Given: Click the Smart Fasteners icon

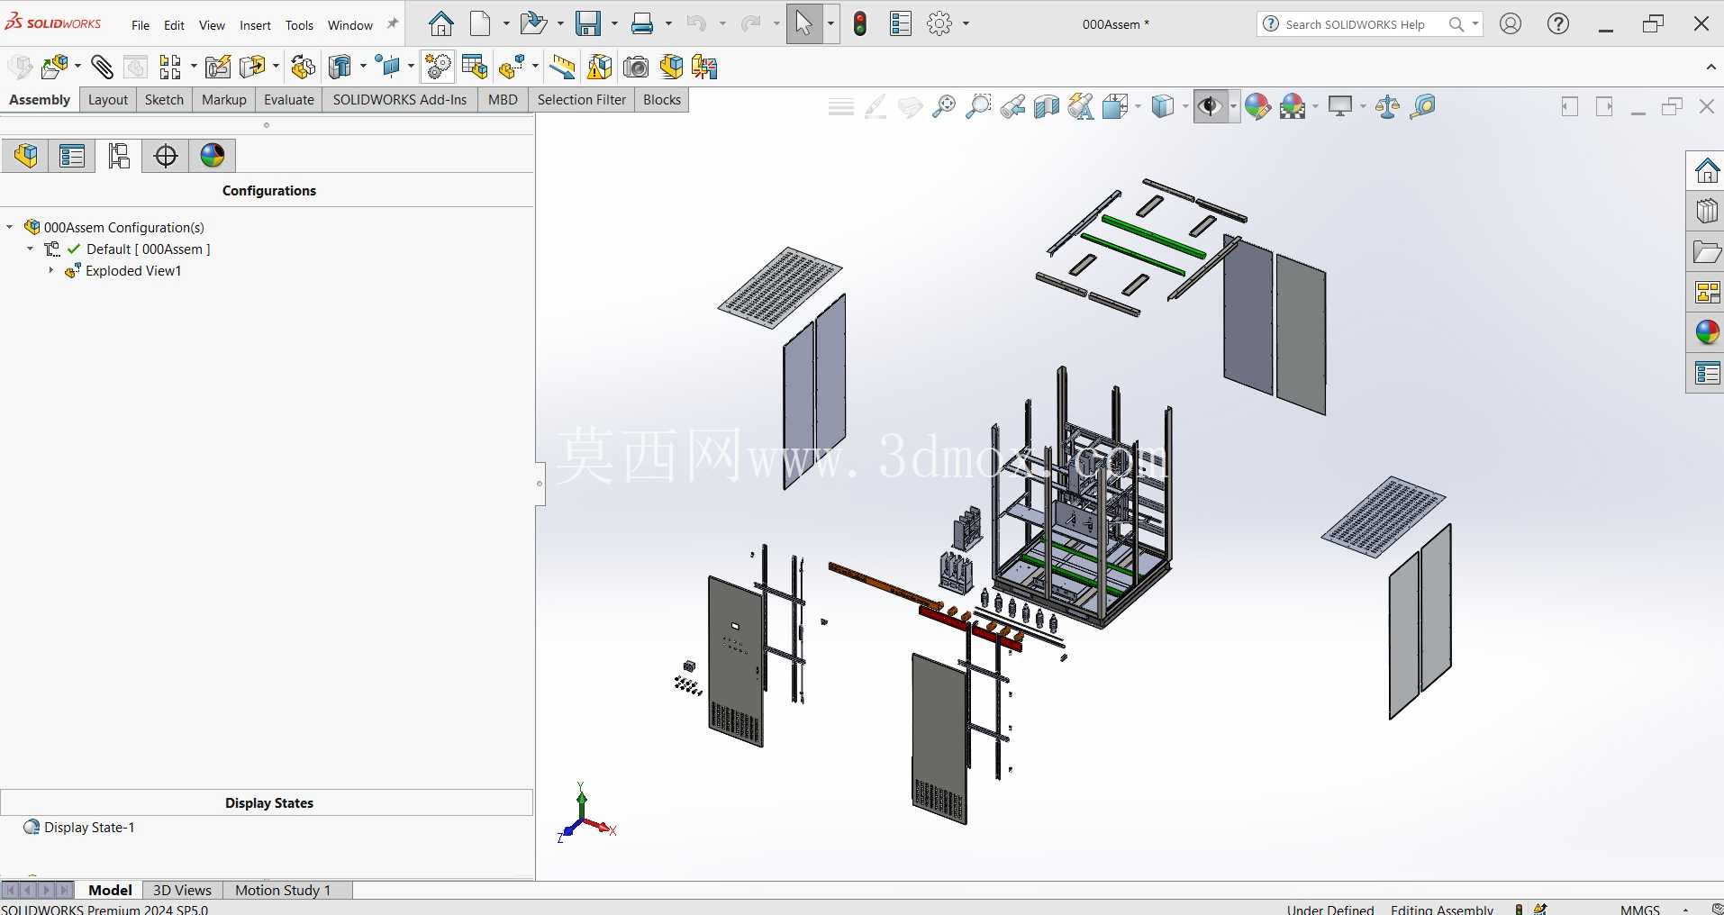Looking at the screenshot, I should tap(218, 67).
